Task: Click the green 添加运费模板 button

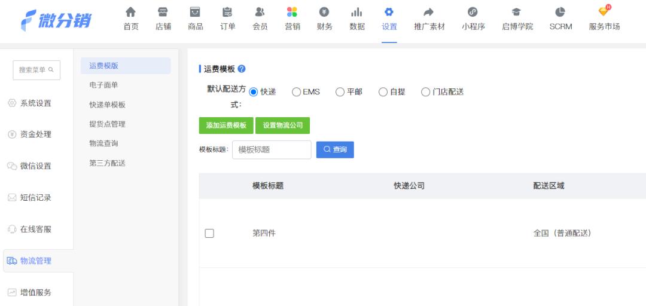Action: pyautogui.click(x=226, y=126)
